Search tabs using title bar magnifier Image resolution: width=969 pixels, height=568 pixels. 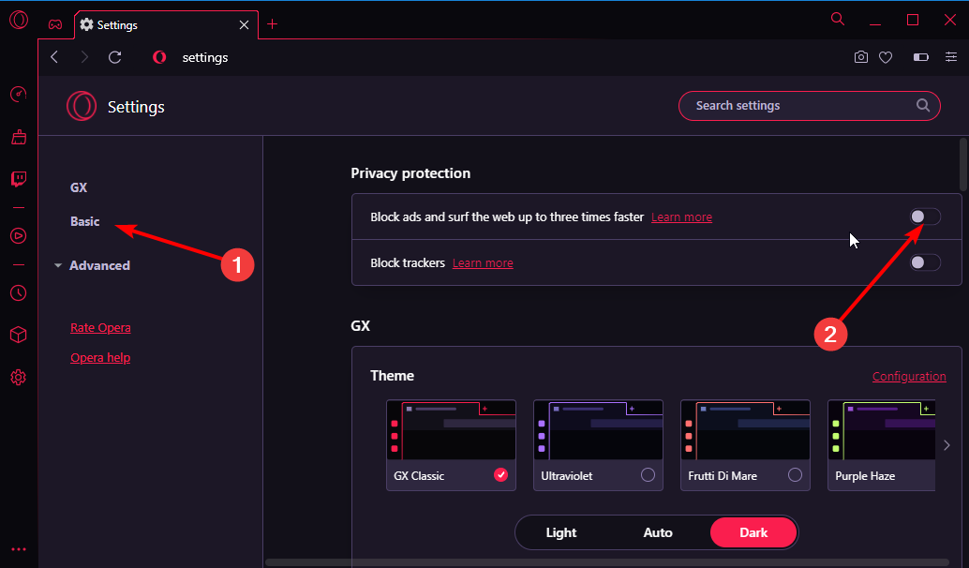[x=838, y=19]
